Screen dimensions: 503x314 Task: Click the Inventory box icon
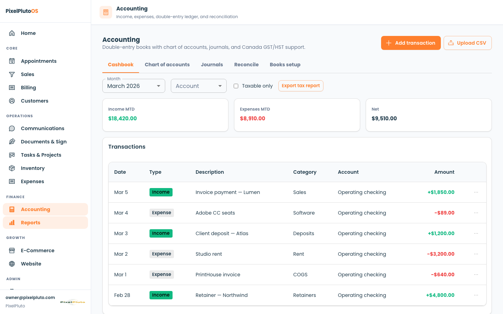coord(12,168)
